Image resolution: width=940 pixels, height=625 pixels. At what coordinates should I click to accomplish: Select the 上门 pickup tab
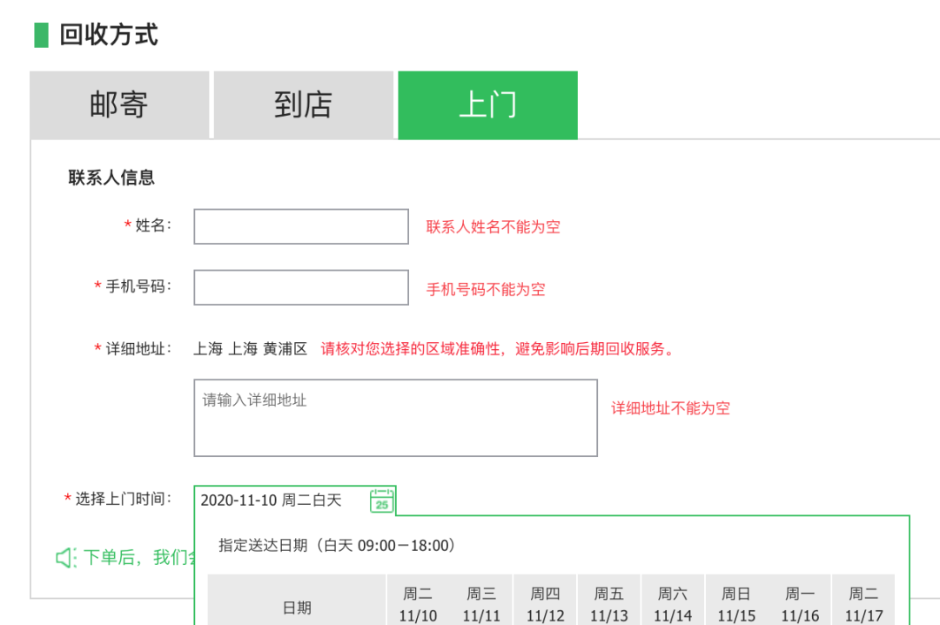[x=487, y=104]
